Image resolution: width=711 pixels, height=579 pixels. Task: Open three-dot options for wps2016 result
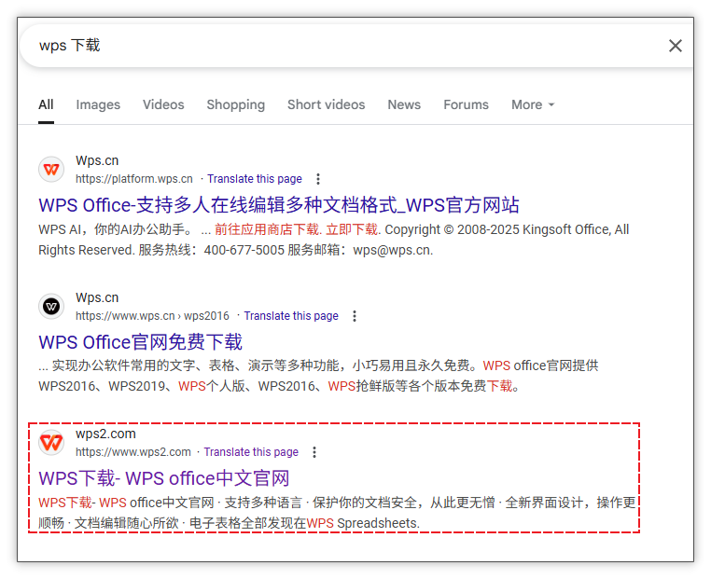(x=355, y=316)
